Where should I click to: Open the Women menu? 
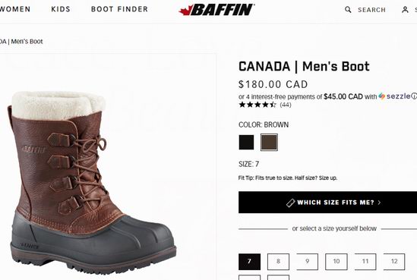tap(15, 9)
